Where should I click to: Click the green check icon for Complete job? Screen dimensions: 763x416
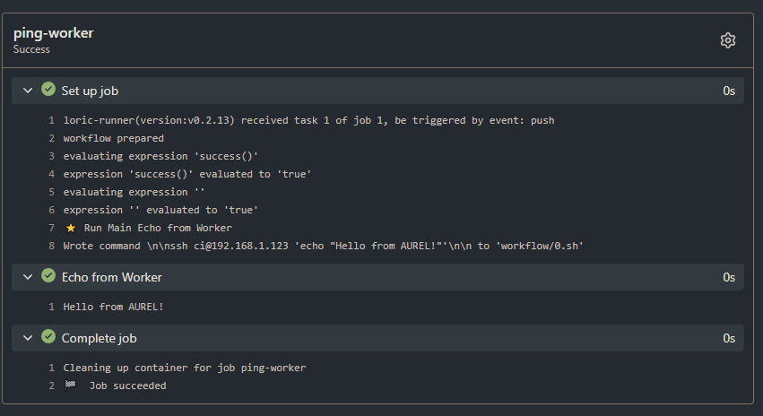click(x=48, y=338)
